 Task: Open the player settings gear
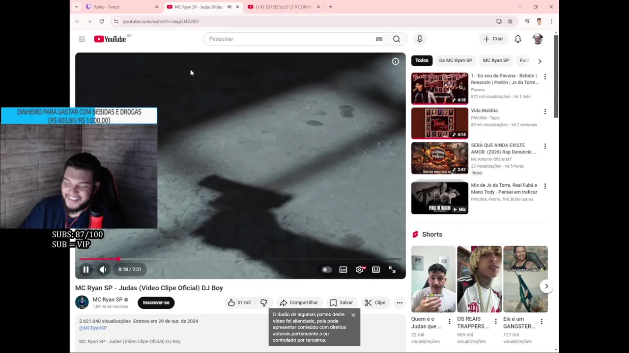coord(360,269)
